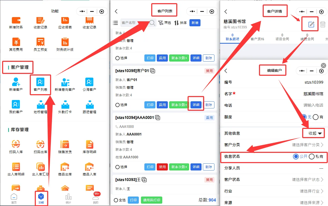Open the 扫码入库 scan-in icon

tap(16, 144)
